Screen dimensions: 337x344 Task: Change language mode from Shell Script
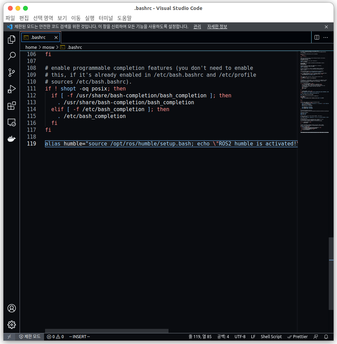271,336
